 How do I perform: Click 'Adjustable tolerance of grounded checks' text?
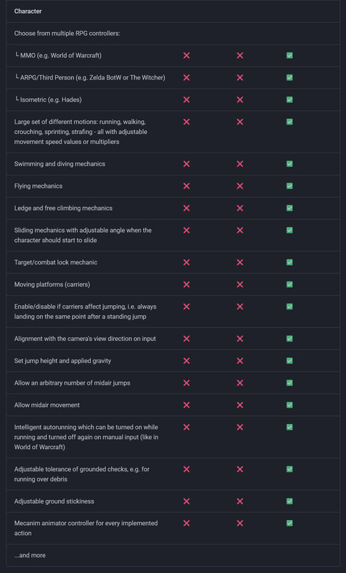pos(82,474)
